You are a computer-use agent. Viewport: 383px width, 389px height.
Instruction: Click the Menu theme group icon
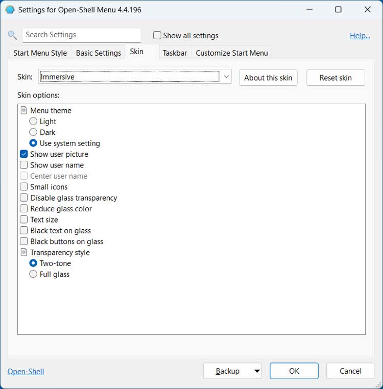point(24,110)
